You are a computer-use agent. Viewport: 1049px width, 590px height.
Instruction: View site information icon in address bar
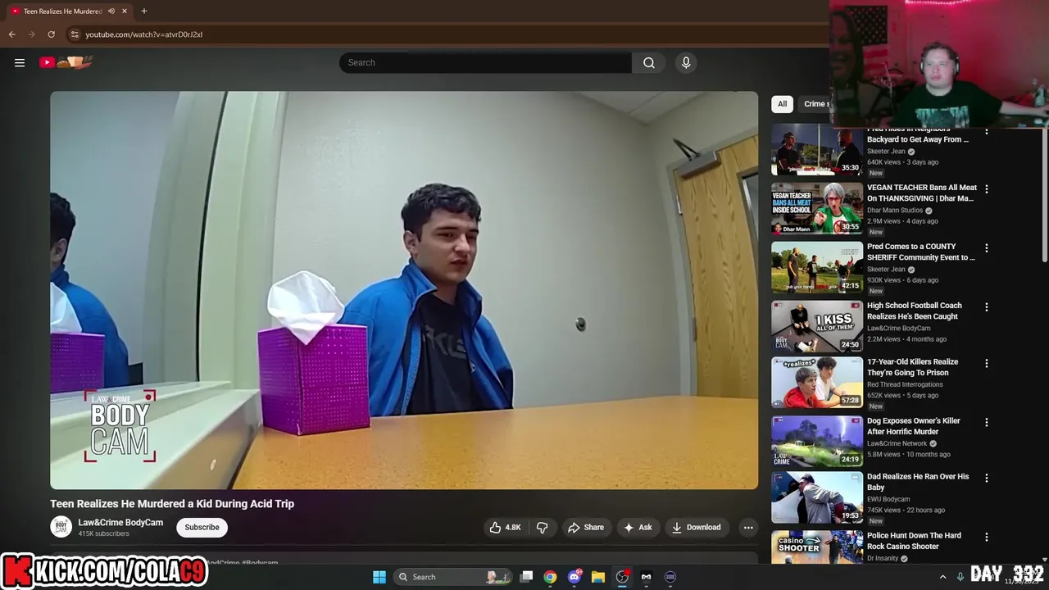pos(75,34)
